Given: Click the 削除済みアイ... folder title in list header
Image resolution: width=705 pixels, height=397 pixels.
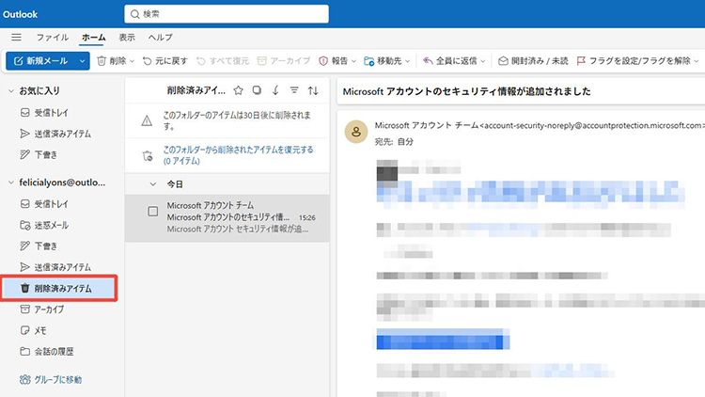Looking at the screenshot, I should [196, 90].
